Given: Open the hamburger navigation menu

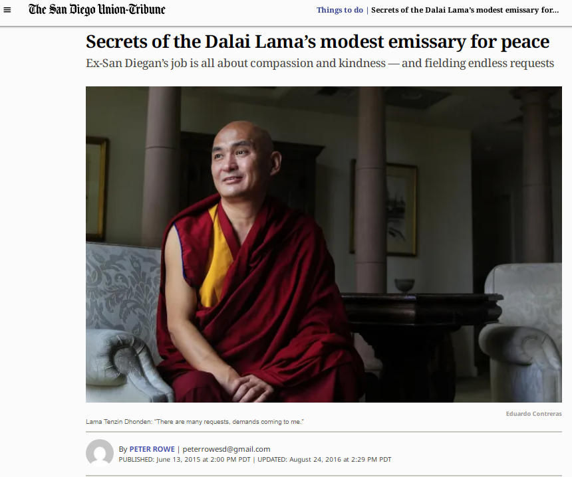Looking at the screenshot, I should pyautogui.click(x=7, y=10).
